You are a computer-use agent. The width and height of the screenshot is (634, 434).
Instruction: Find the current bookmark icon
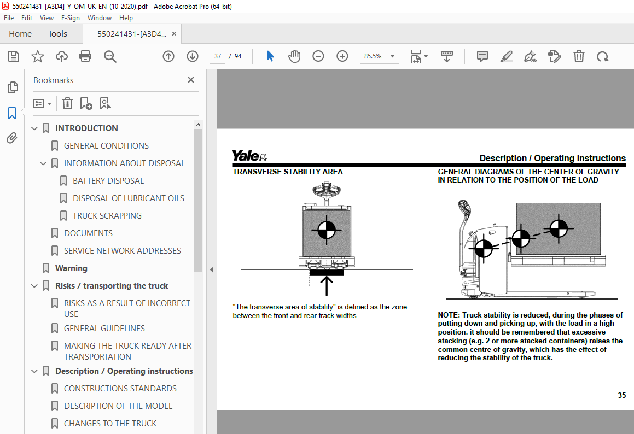tap(105, 103)
